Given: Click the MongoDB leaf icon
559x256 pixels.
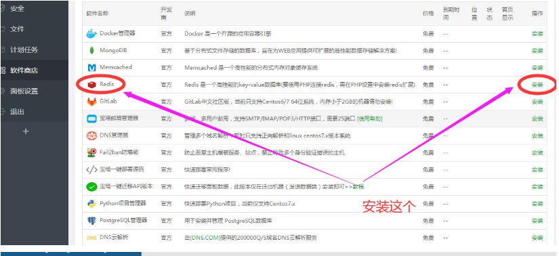Looking at the screenshot, I should (x=91, y=51).
